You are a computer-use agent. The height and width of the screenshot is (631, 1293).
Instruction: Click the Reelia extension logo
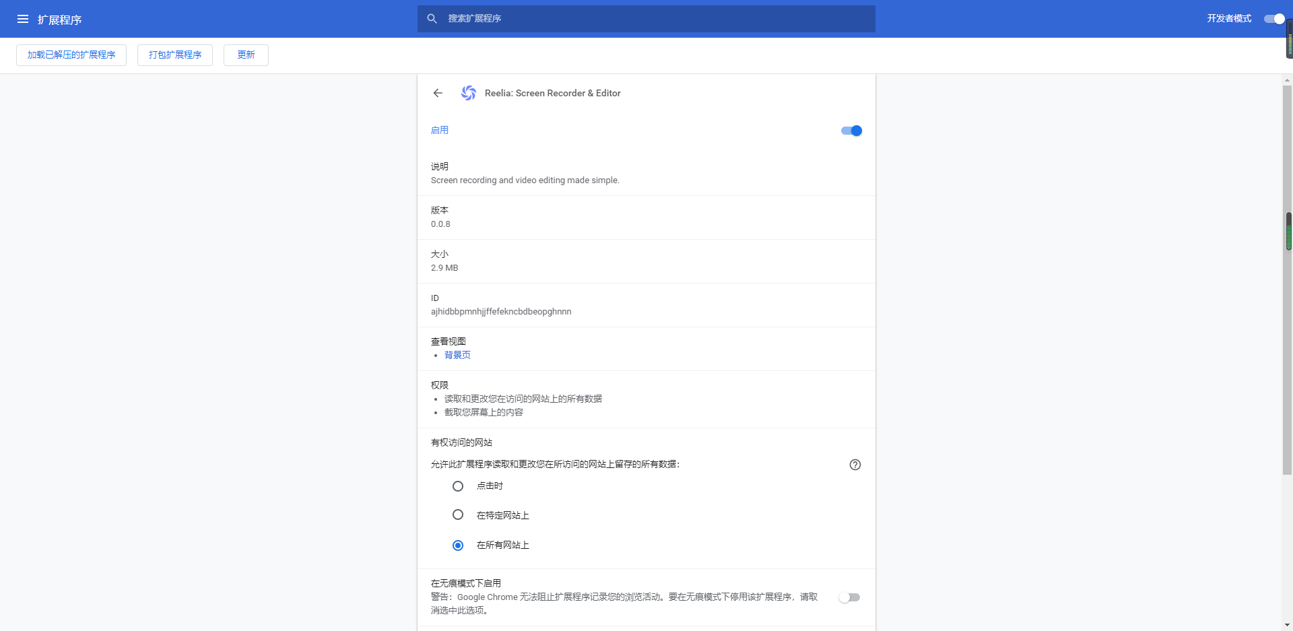point(469,93)
